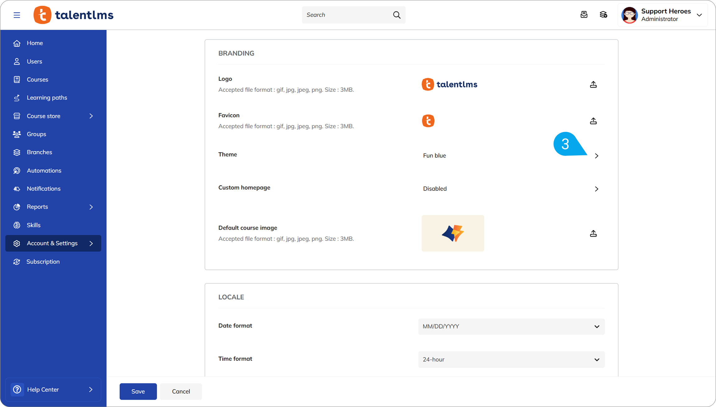The image size is (716, 407).
Task: Click the search magnifier icon
Action: pyautogui.click(x=397, y=15)
